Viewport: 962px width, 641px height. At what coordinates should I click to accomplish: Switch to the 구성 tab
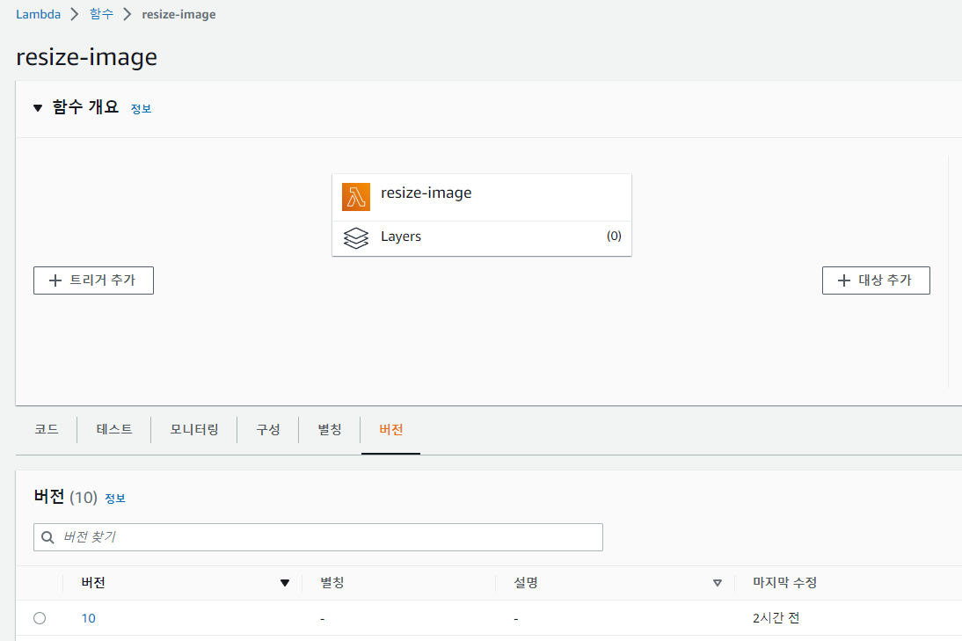268,429
